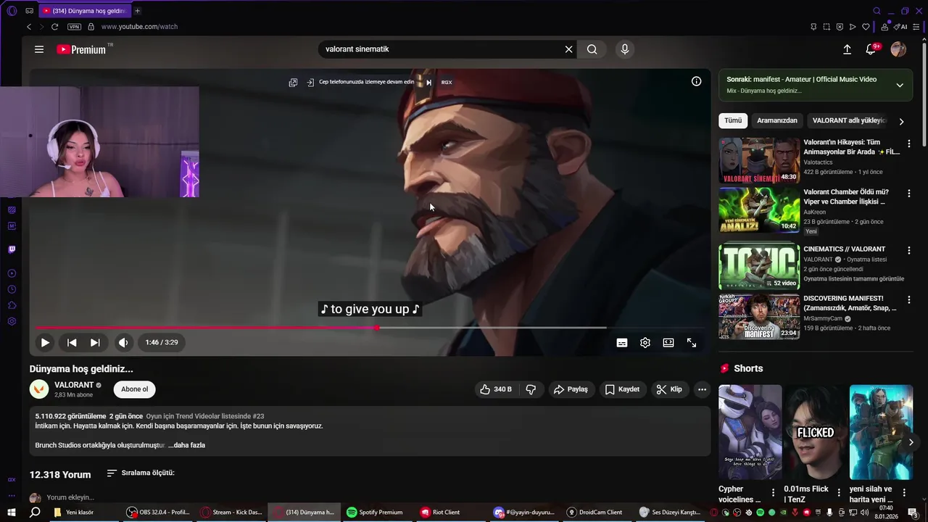Open options for Valorant'ın Hikayesi video

coord(909,144)
